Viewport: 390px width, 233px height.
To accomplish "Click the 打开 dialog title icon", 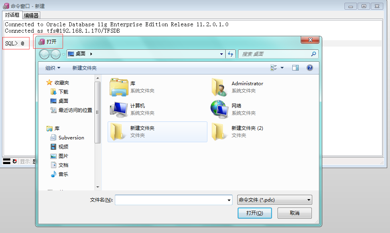I will click(41, 42).
